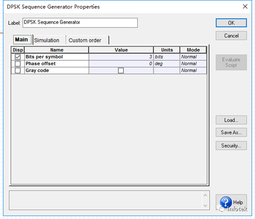Click the Disp column header
The width and height of the screenshot is (255, 219).
pyautogui.click(x=18, y=50)
